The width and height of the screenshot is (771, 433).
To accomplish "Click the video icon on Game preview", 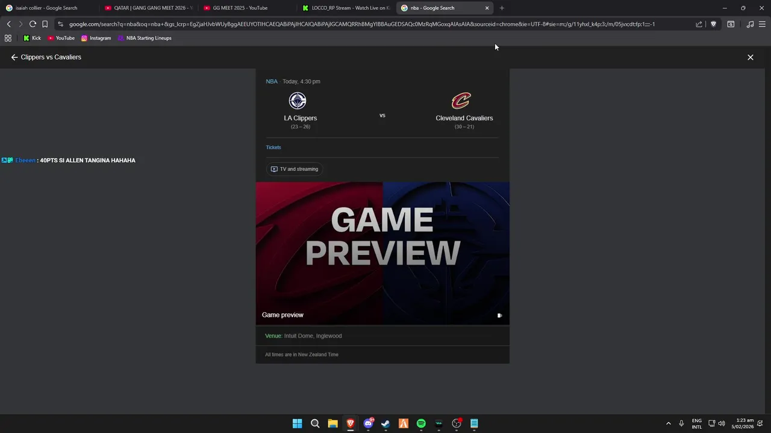I will [x=499, y=315].
